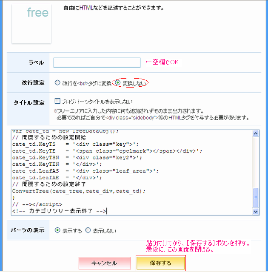This screenshot has height=272, width=268.
Task: Click the cate_td.LeafAS code line
Action: pos(86,171)
